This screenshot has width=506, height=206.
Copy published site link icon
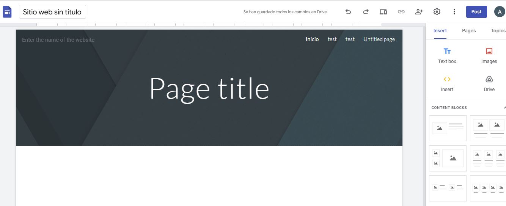401,12
